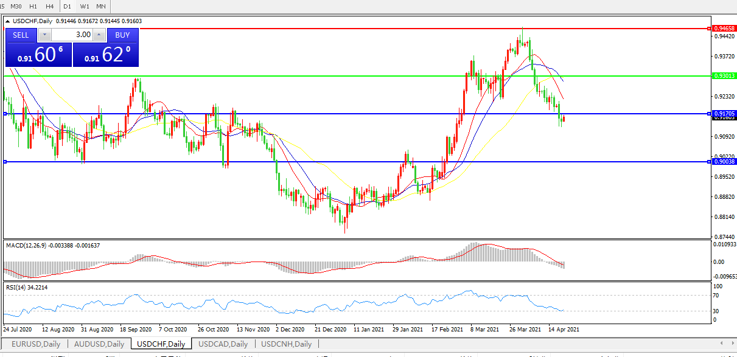Switch to the USDCNH,Daily tab
737x357 pixels.
click(x=286, y=344)
